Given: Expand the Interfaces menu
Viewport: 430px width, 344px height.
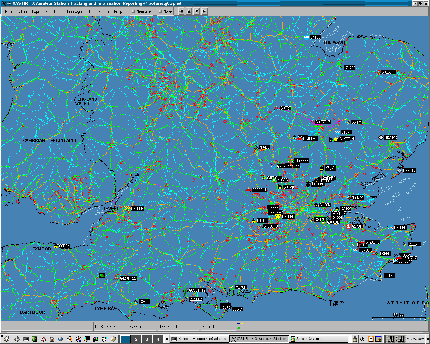Looking at the screenshot, I should click(x=98, y=12).
